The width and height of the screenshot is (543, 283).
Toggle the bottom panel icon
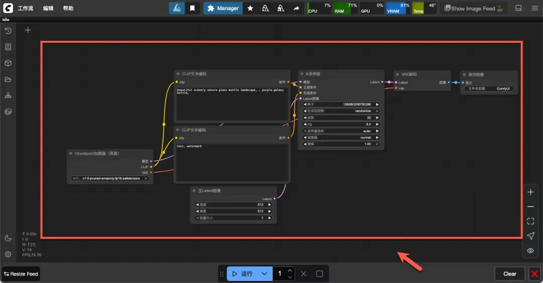pyautogui.click(x=518, y=8)
